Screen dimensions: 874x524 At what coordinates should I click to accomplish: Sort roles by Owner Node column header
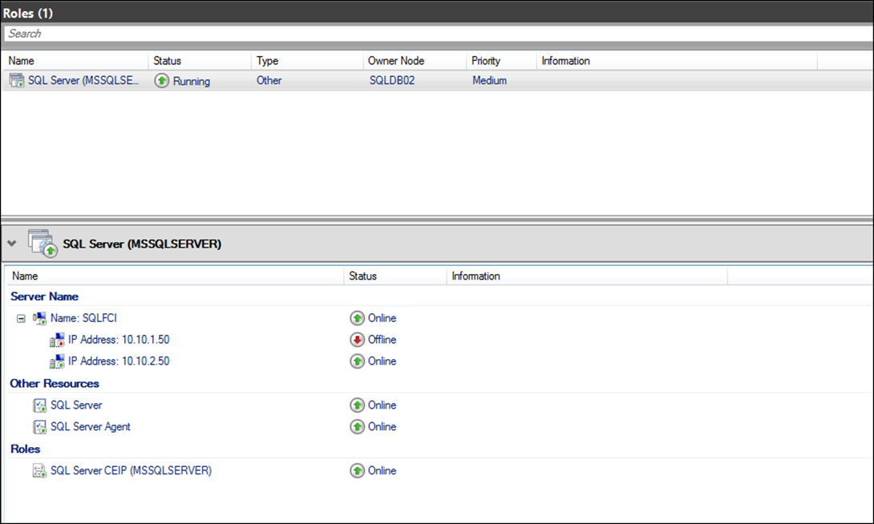[415, 61]
